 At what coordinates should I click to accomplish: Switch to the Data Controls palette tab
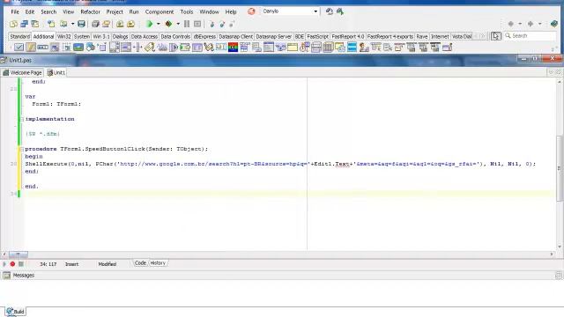tap(175, 36)
